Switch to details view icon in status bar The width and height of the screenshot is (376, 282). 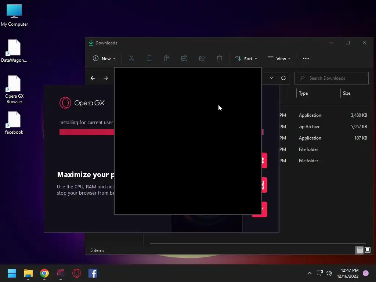coord(360,250)
